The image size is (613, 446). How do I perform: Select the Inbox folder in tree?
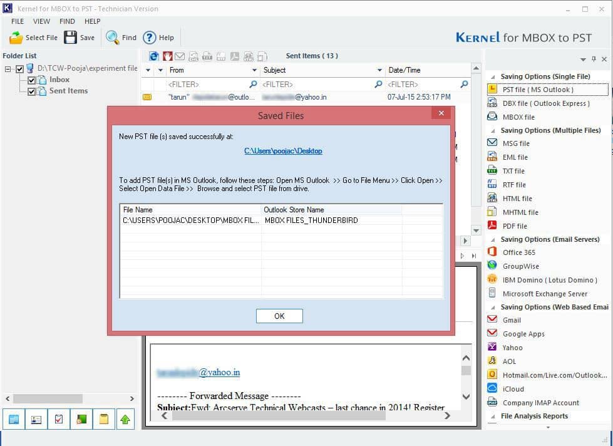59,80
